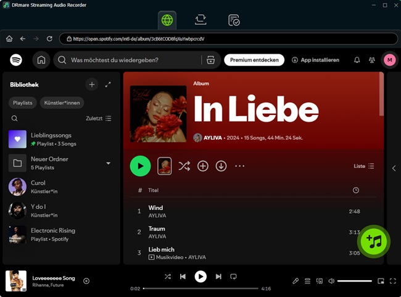The width and height of the screenshot is (401, 297).
Task: Click the Loveeeeeee Song cover thumbnail
Action: point(16,281)
